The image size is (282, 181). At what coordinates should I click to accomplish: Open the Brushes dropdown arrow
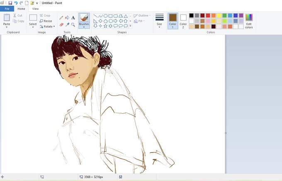coord(84,27)
